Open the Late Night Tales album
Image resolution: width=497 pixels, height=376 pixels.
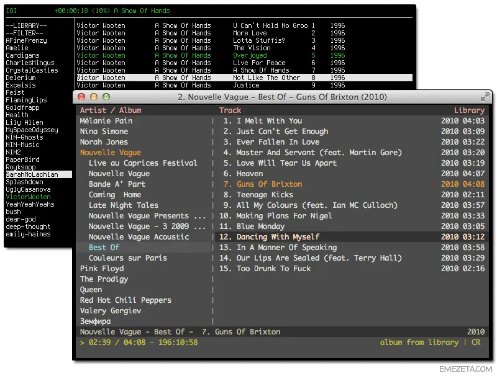coord(123,205)
